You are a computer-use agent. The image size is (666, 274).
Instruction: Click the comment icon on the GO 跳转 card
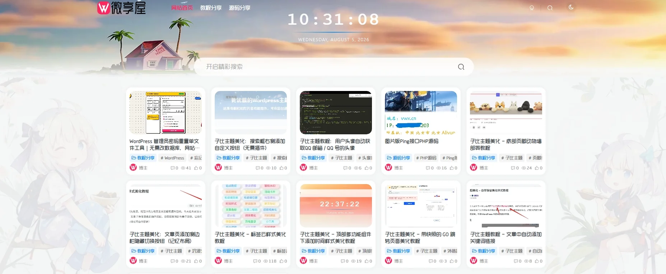(x=430, y=261)
